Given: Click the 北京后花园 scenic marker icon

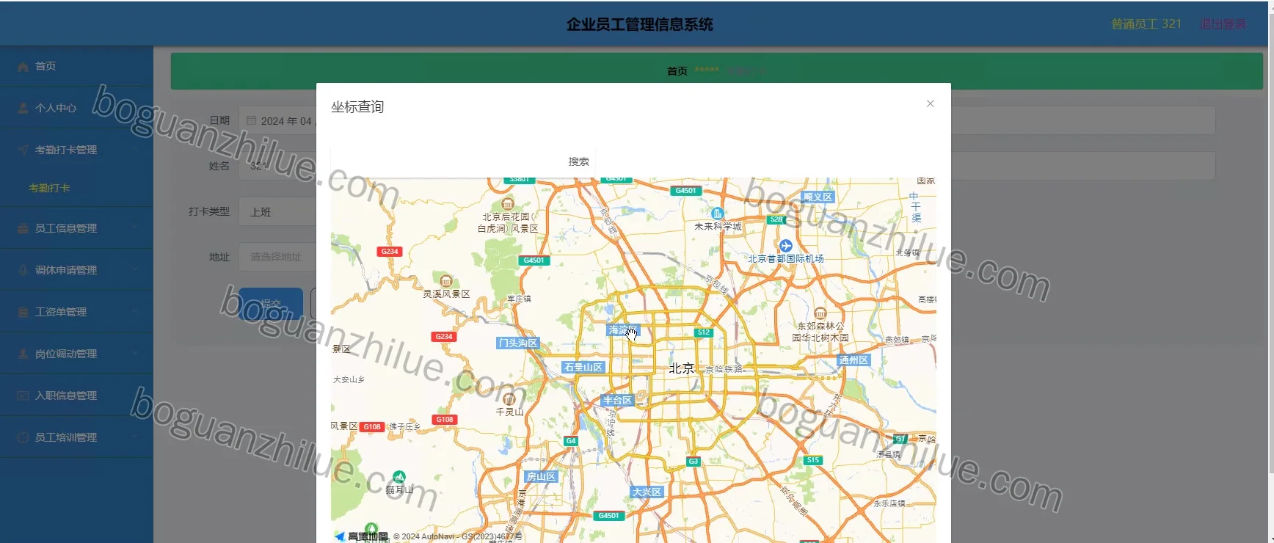Looking at the screenshot, I should point(507,204).
